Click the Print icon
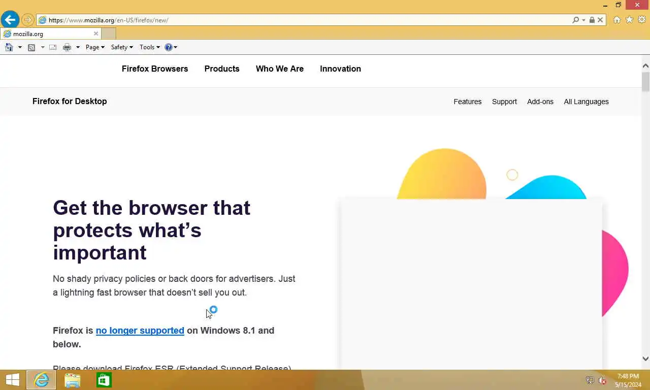This screenshot has width=650, height=390. click(67, 47)
